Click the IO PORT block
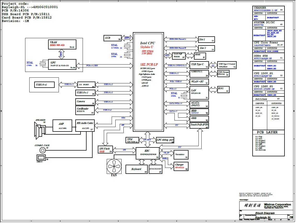This screenshot has height=223, width=296. pyautogui.click(x=87, y=85)
